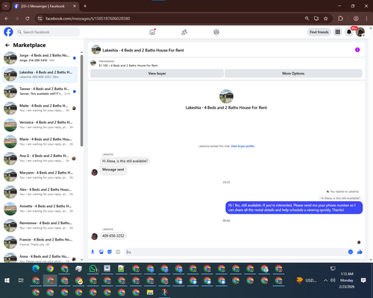Open Maryann's conversation
Viewport: 373px width, 298px height.
coord(40,175)
